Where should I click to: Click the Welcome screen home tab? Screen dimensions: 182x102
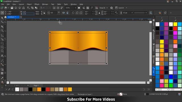pos(5,17)
